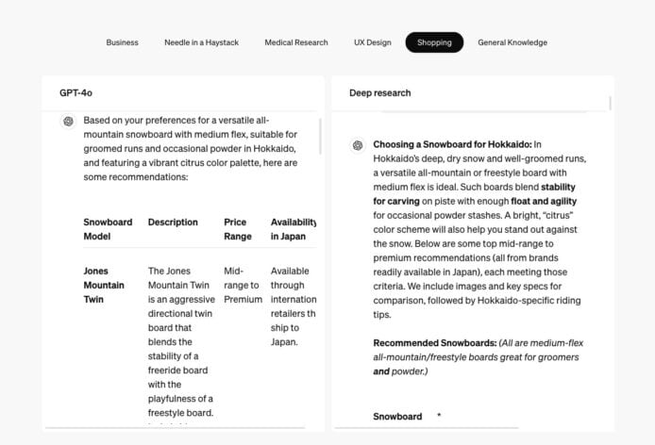
Task: Select the Medical Research tab
Action: (296, 42)
